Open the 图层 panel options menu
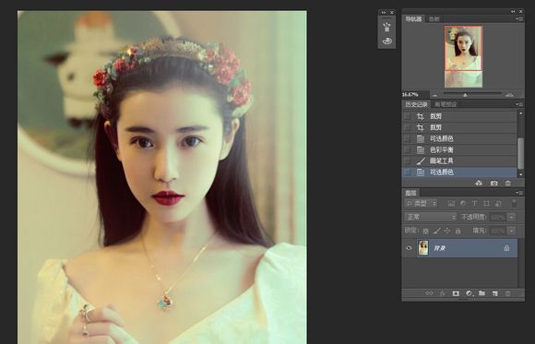The height and width of the screenshot is (344, 535). pyautogui.click(x=520, y=193)
